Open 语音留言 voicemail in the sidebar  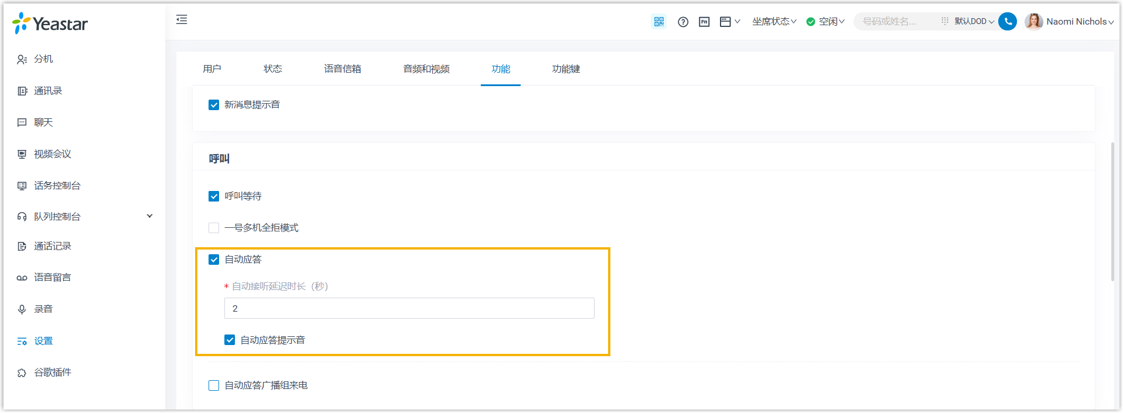pyautogui.click(x=52, y=277)
